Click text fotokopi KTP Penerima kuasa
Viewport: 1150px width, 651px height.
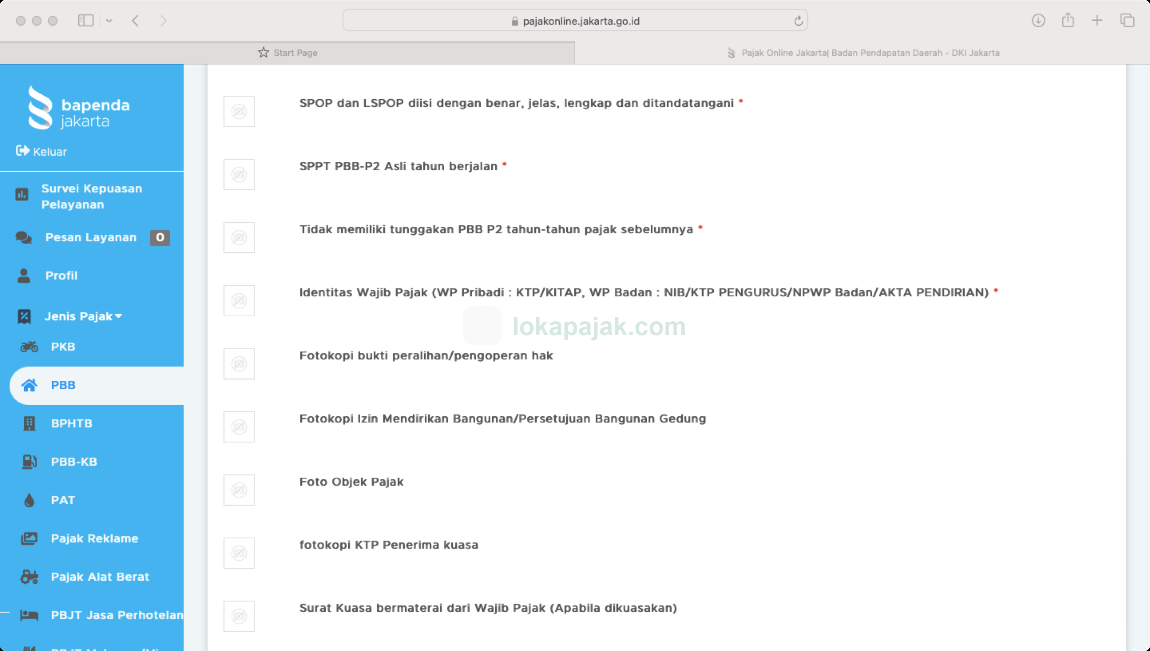pyautogui.click(x=388, y=545)
